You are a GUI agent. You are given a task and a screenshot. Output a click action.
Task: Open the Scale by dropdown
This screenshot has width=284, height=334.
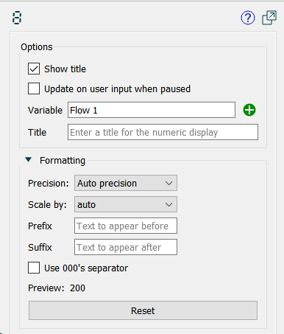[x=126, y=204]
